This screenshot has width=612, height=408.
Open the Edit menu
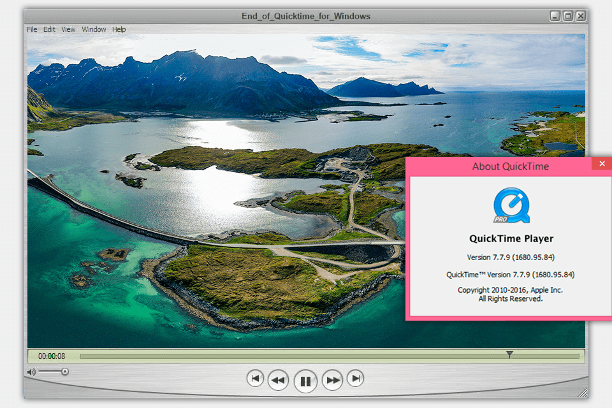pyautogui.click(x=49, y=29)
